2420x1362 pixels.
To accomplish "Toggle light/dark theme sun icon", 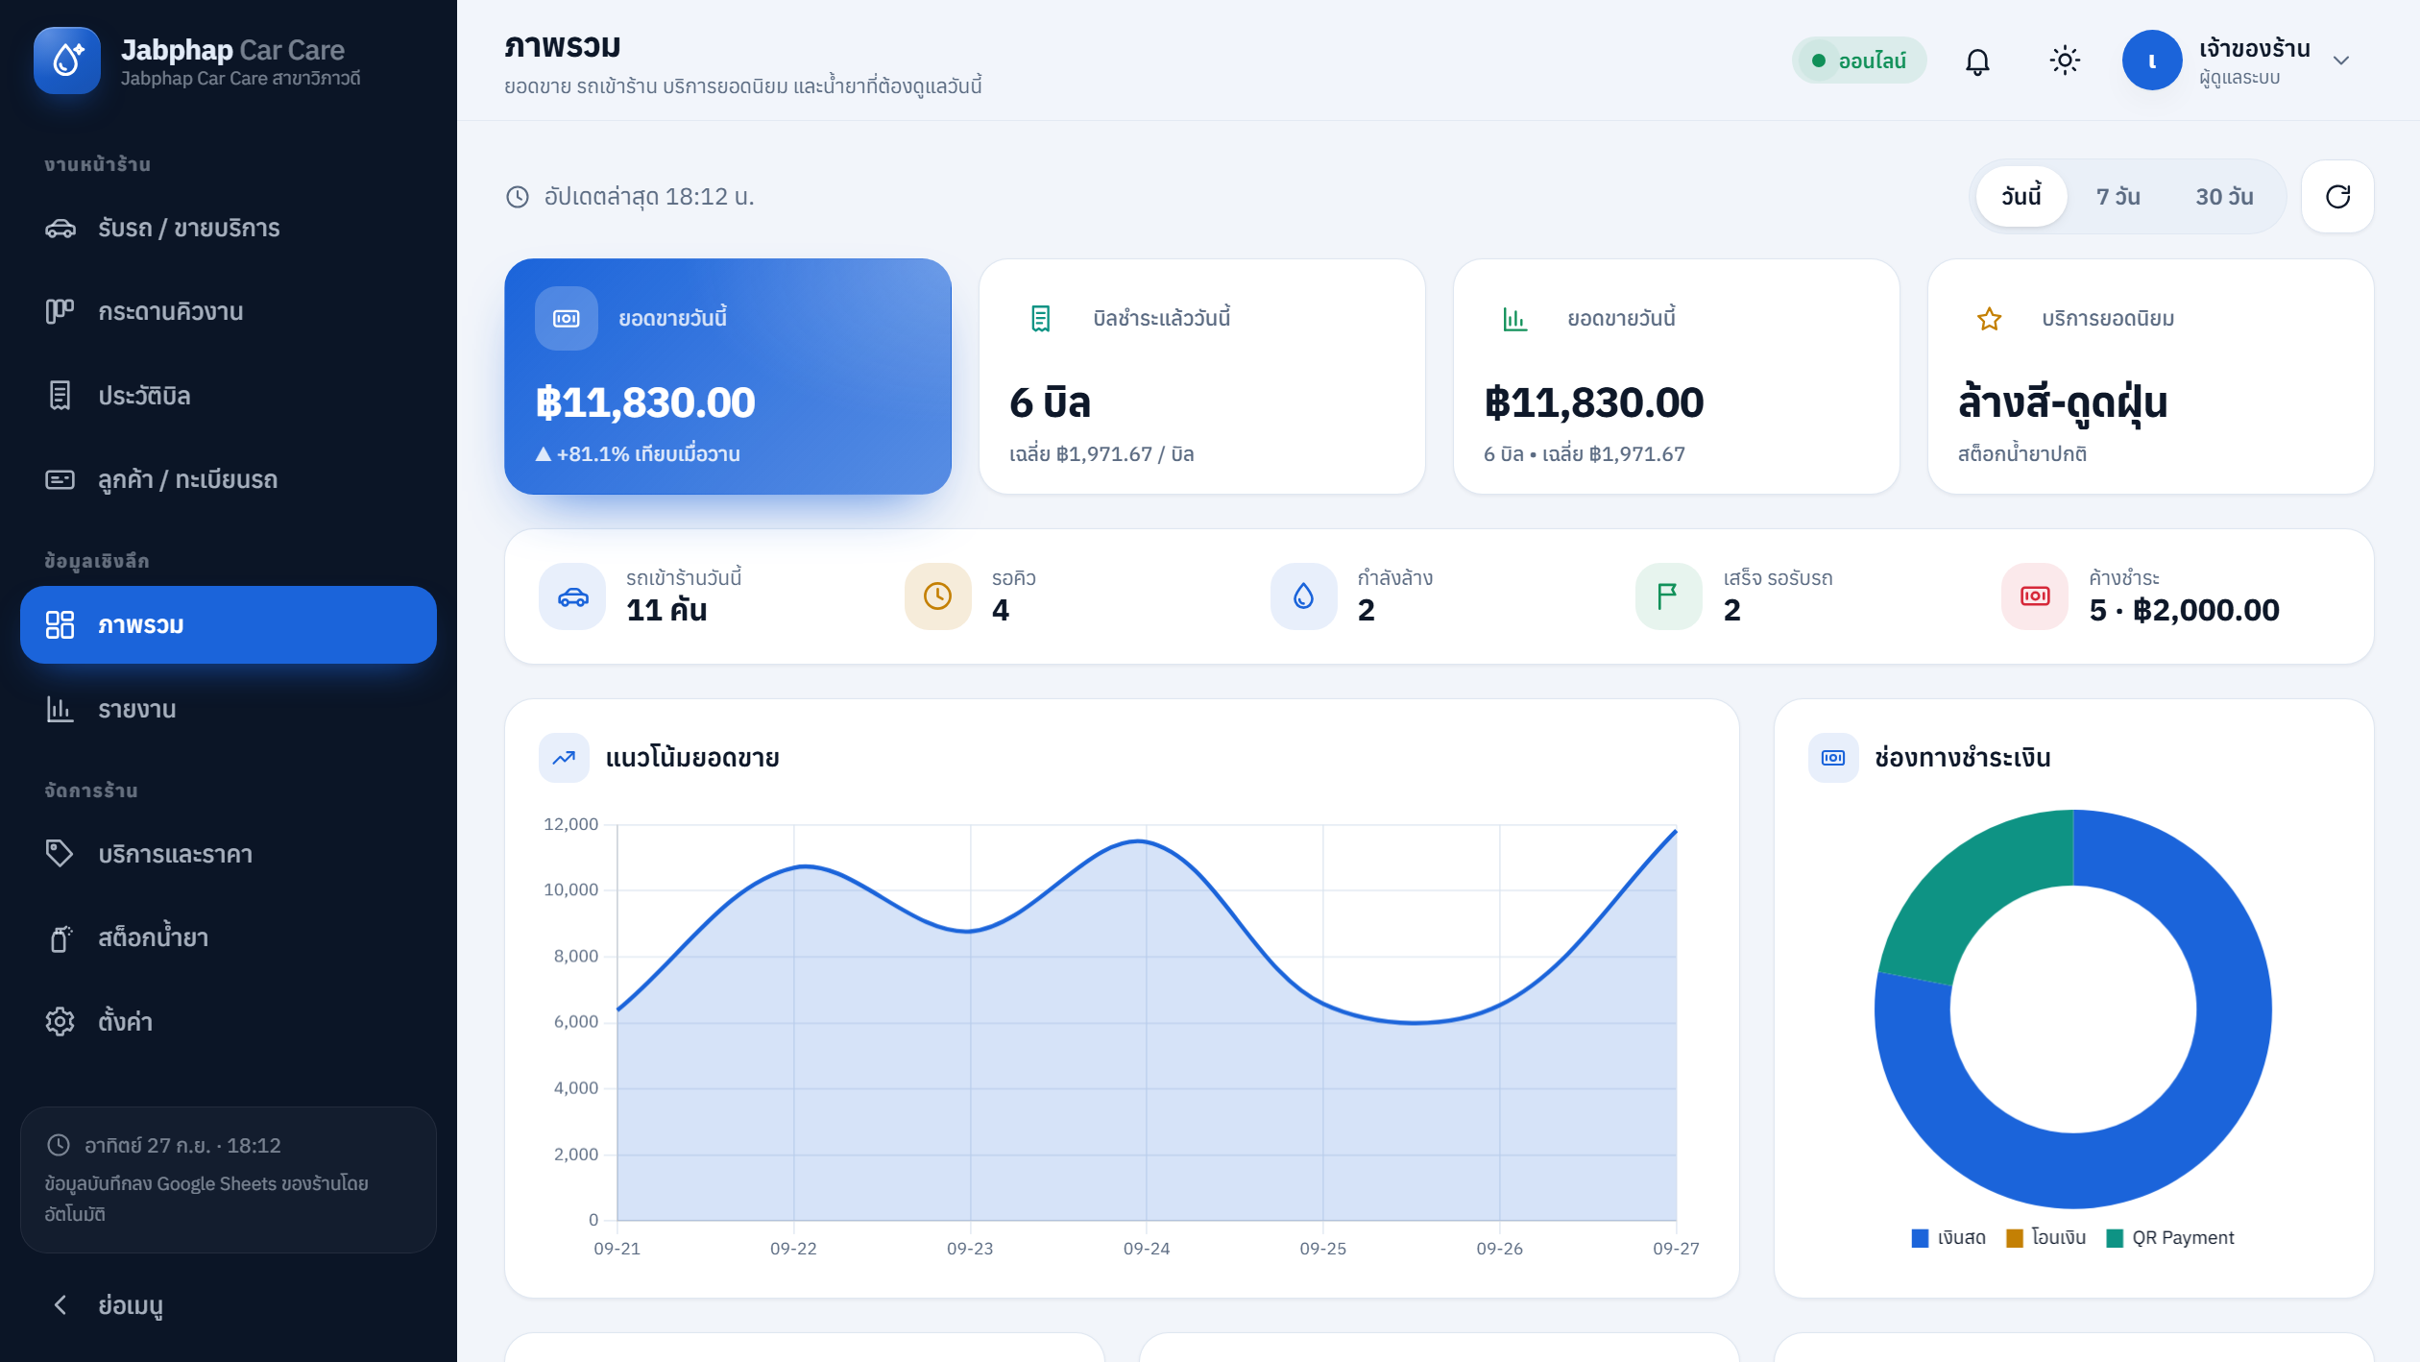I will [2065, 61].
